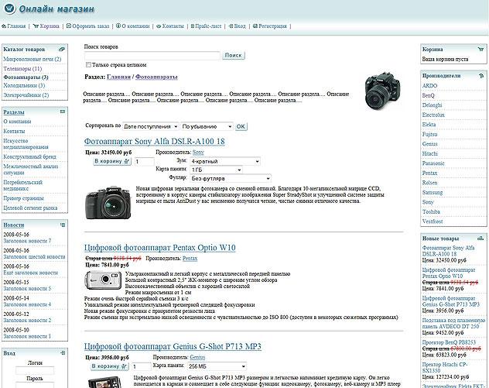Click Pentax Optio camera thumbnail
Image resolution: width=489 pixels, height=388 pixels.
click(103, 280)
